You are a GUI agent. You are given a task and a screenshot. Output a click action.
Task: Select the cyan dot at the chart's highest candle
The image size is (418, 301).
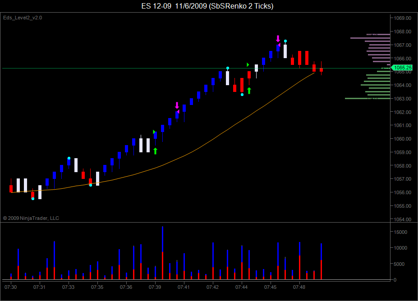pos(285,41)
